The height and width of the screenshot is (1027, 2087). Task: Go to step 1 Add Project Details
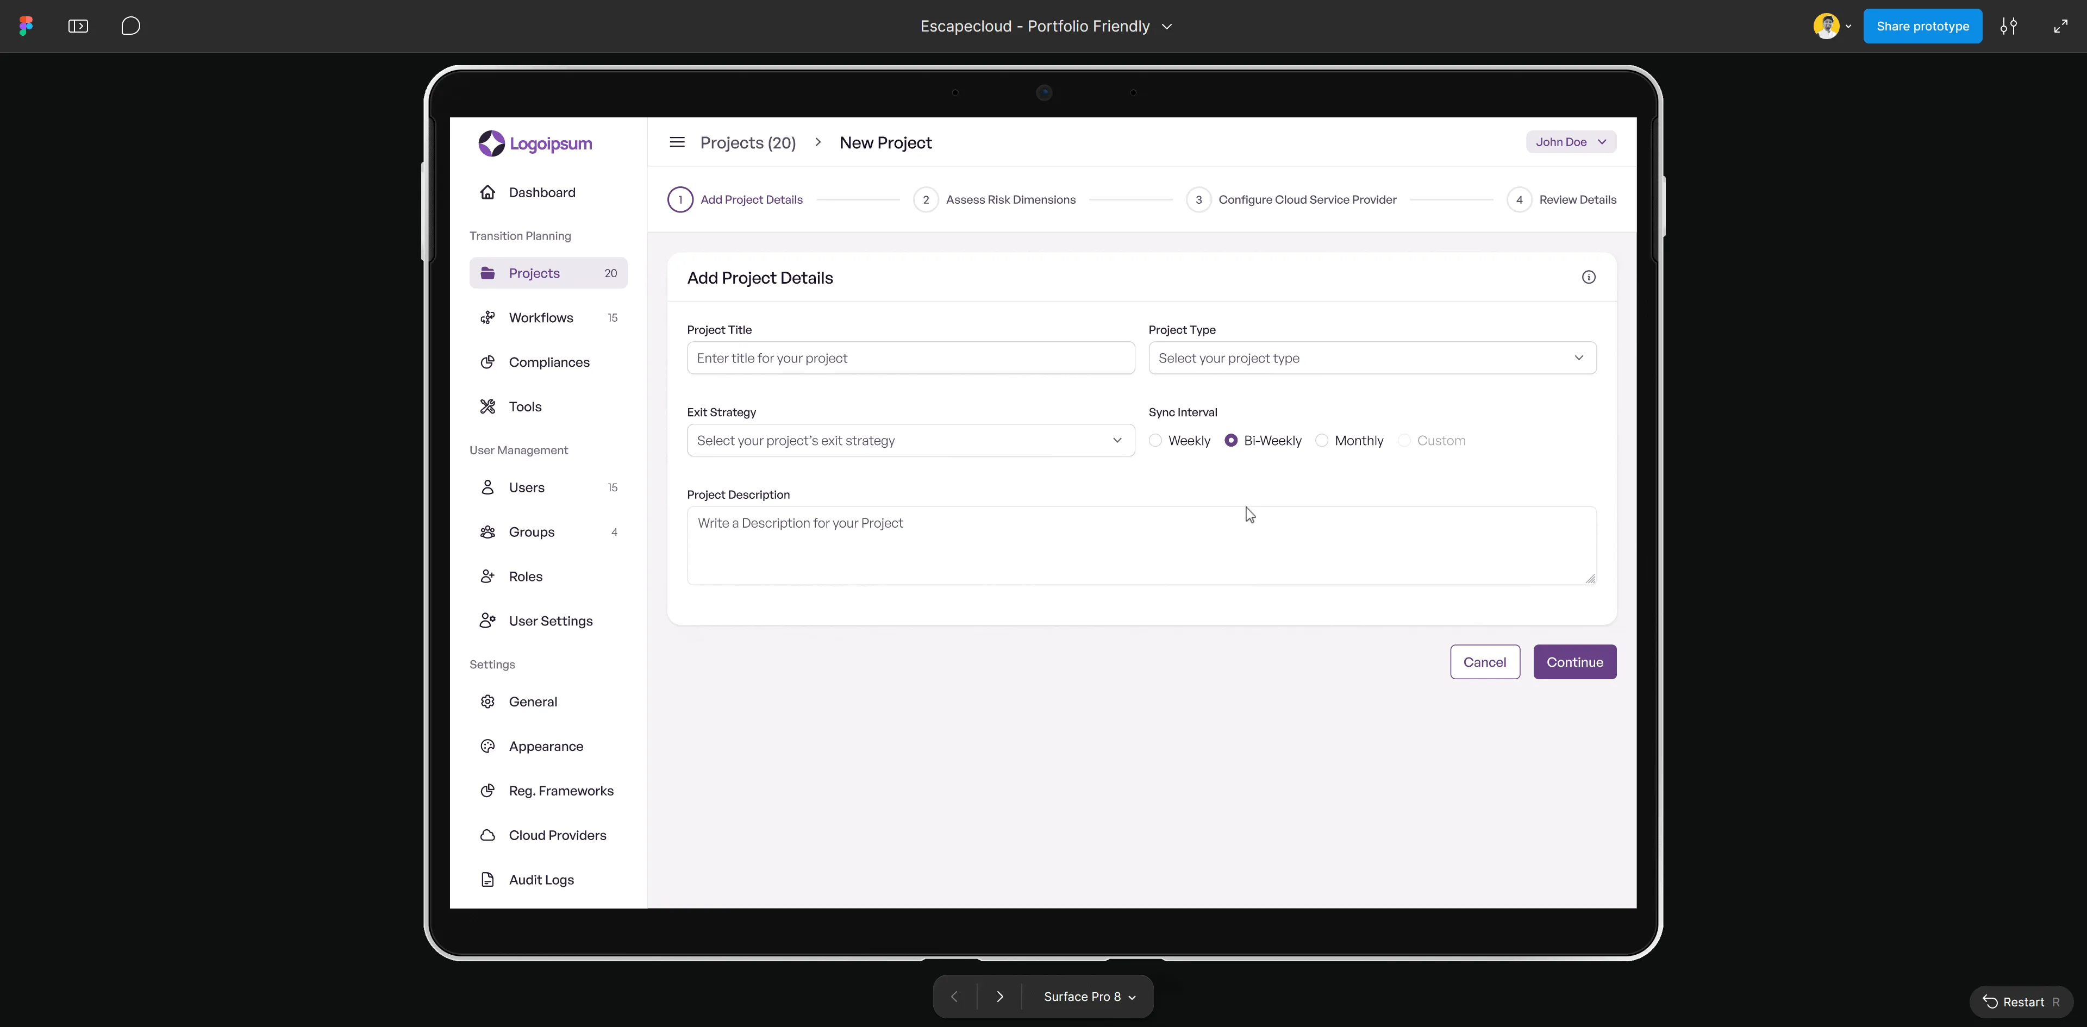[735, 199]
